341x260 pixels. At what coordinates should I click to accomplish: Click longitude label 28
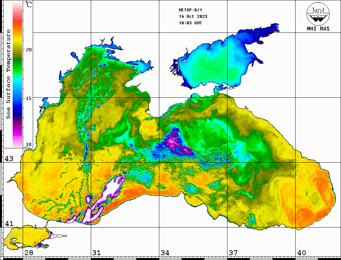tap(29, 253)
